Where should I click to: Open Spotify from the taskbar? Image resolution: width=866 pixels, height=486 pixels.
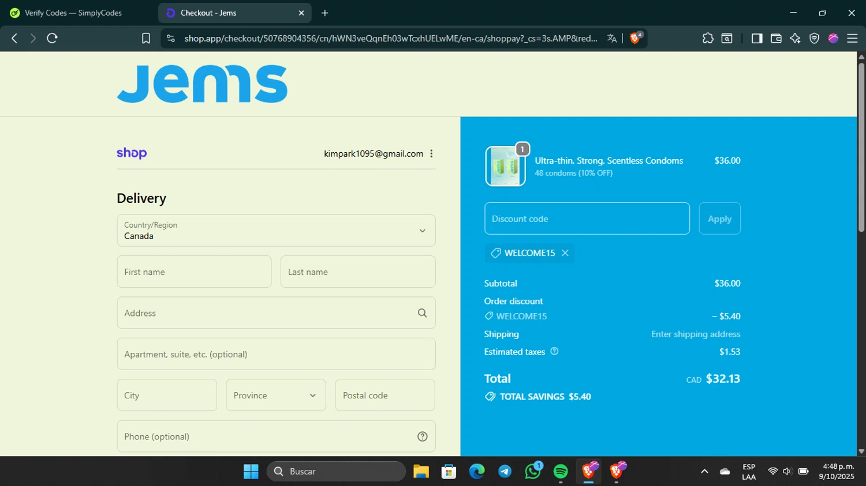(x=561, y=472)
